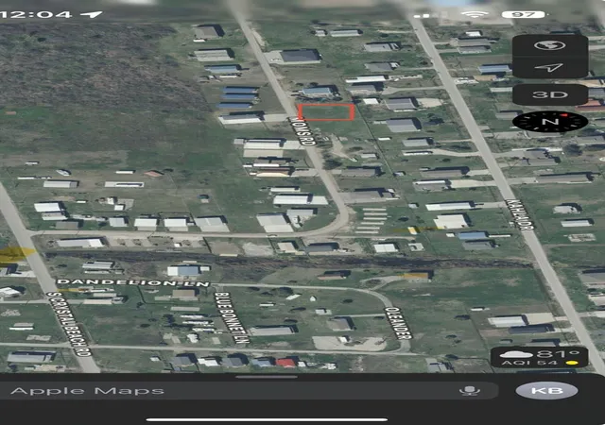Tap the AQI 54 air quality reading
605x425 pixels.
pos(529,363)
